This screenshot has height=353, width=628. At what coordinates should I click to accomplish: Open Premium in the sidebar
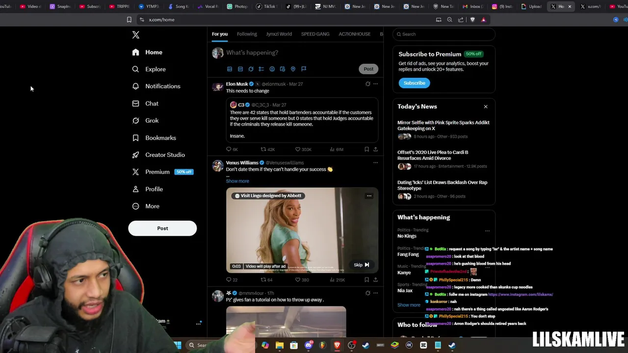(x=162, y=172)
